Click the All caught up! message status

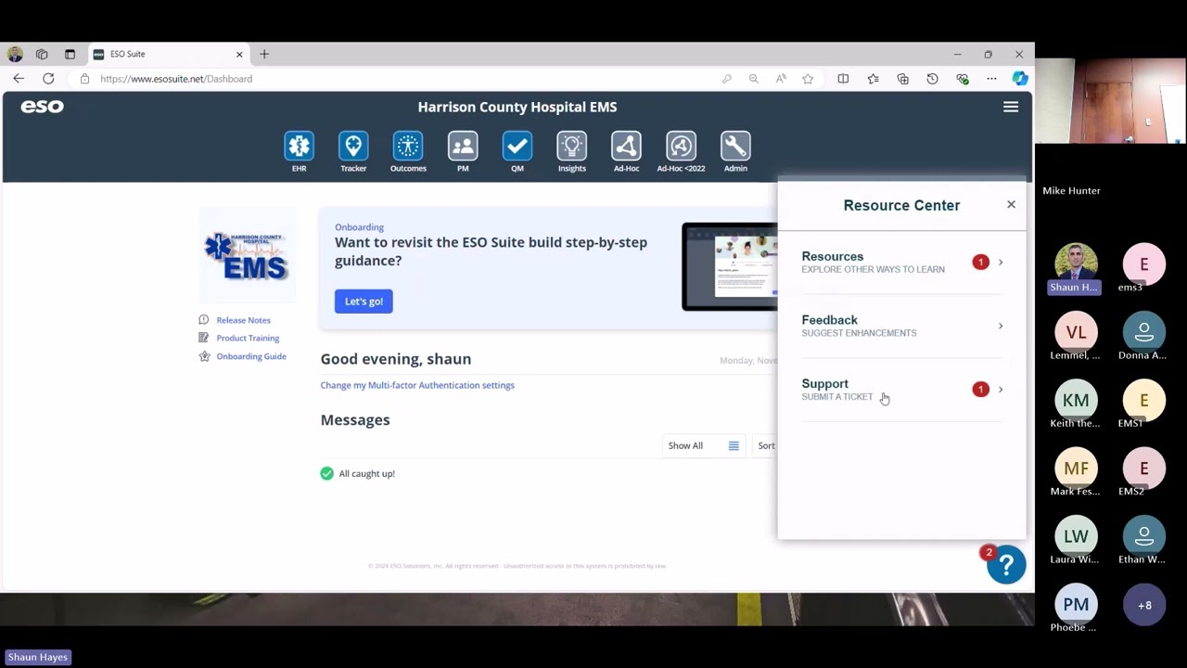[x=358, y=473]
